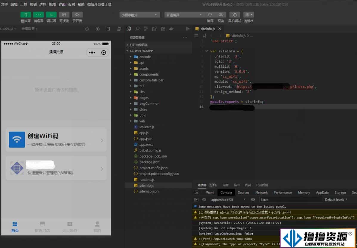357x248 pixels.
Task: Click the simulator record/stop icon
Action: pyautogui.click(x=98, y=29)
